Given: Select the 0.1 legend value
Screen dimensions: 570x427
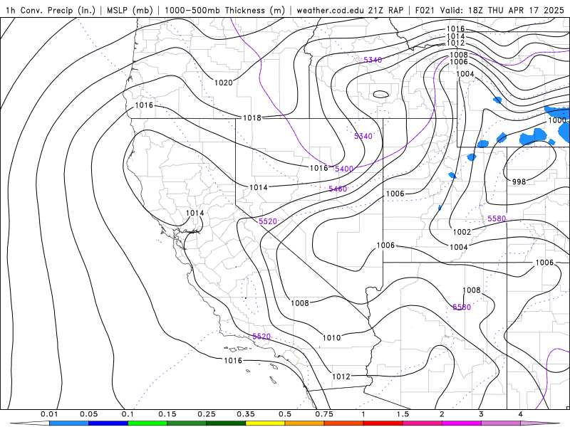Looking at the screenshot, I should (x=128, y=414).
